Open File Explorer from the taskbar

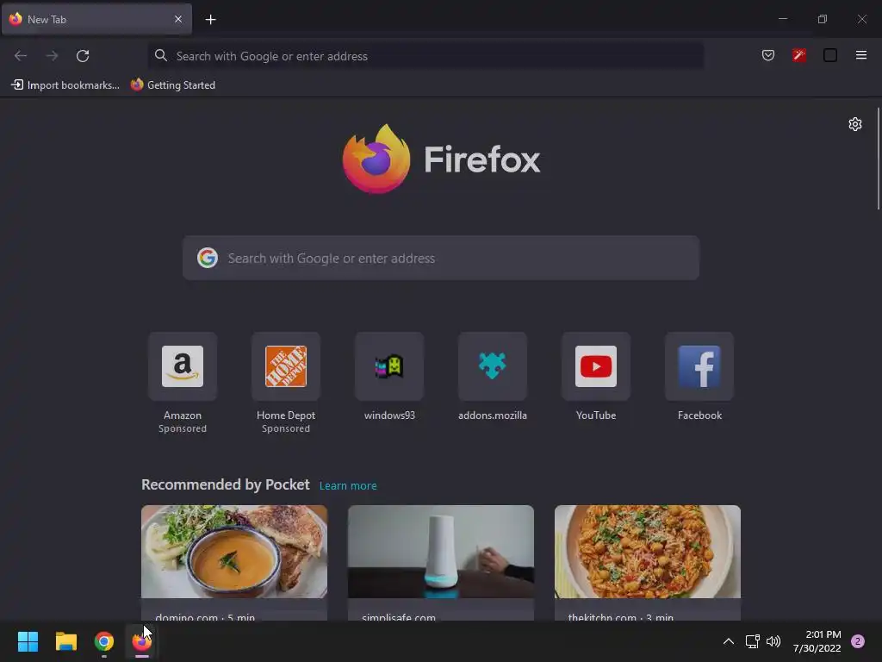click(65, 641)
